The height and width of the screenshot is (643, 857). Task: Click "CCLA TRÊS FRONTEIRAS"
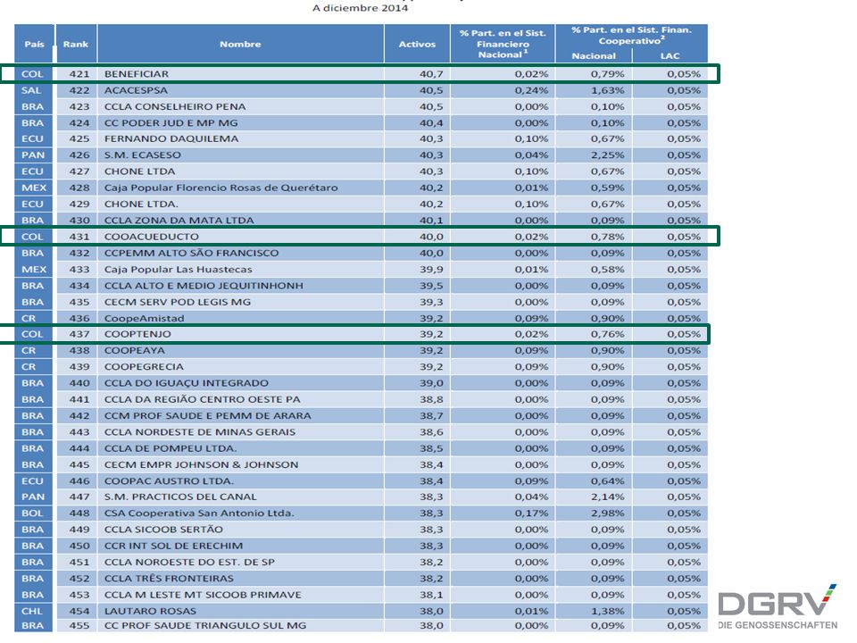pyautogui.click(x=169, y=579)
